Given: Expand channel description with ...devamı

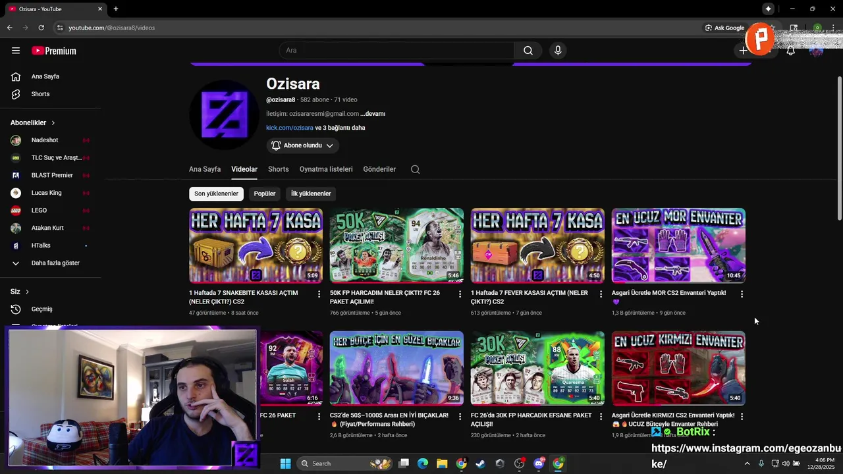Looking at the screenshot, I should [x=373, y=114].
